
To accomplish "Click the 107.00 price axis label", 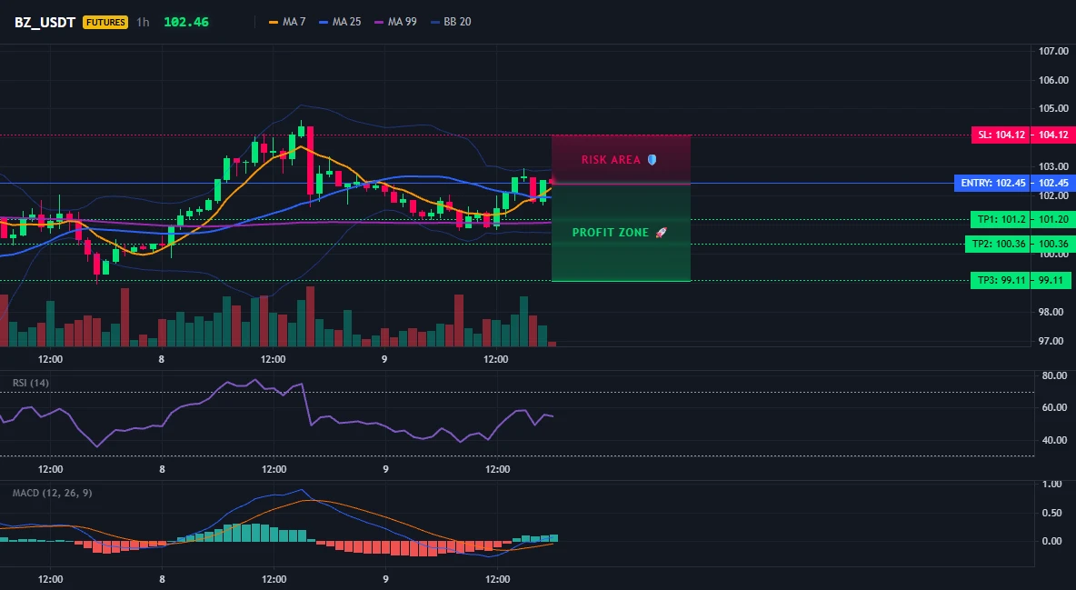I will 1053,51.
